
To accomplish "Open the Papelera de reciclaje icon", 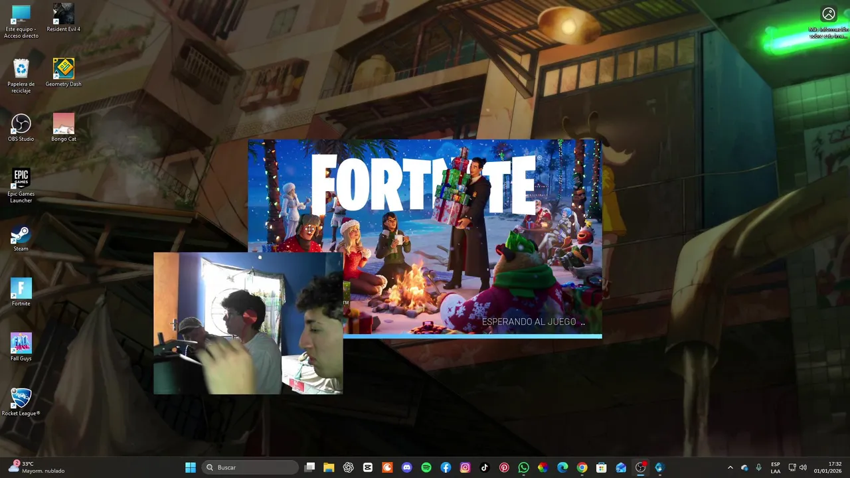I will 21,76.
